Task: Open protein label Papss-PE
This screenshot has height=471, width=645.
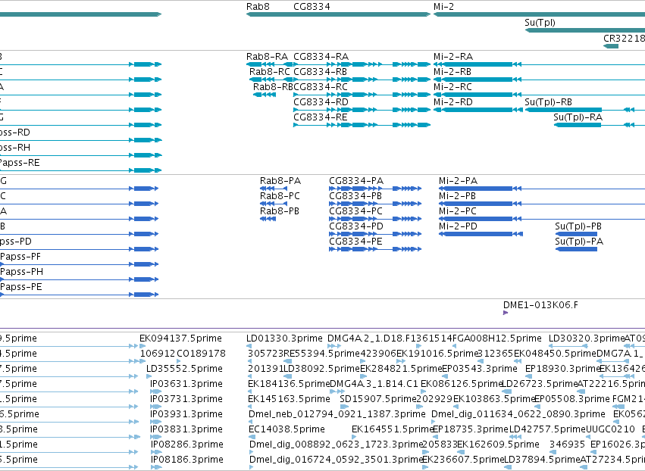Action: click(x=21, y=287)
